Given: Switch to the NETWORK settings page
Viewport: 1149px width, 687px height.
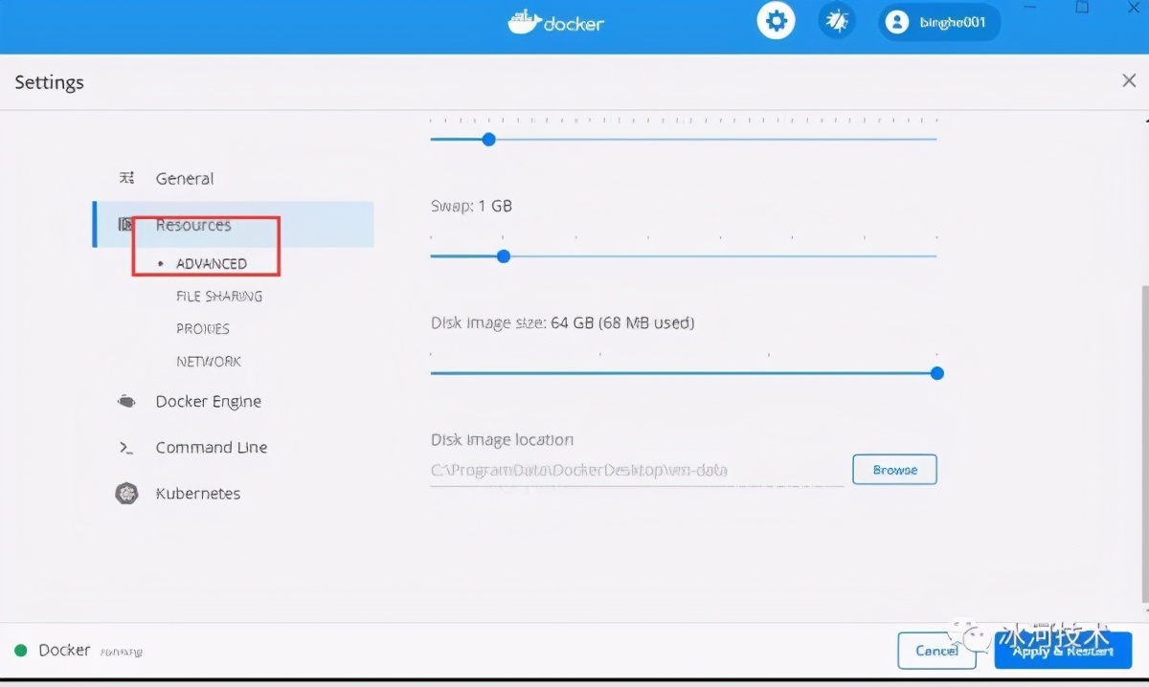Looking at the screenshot, I should point(208,361).
